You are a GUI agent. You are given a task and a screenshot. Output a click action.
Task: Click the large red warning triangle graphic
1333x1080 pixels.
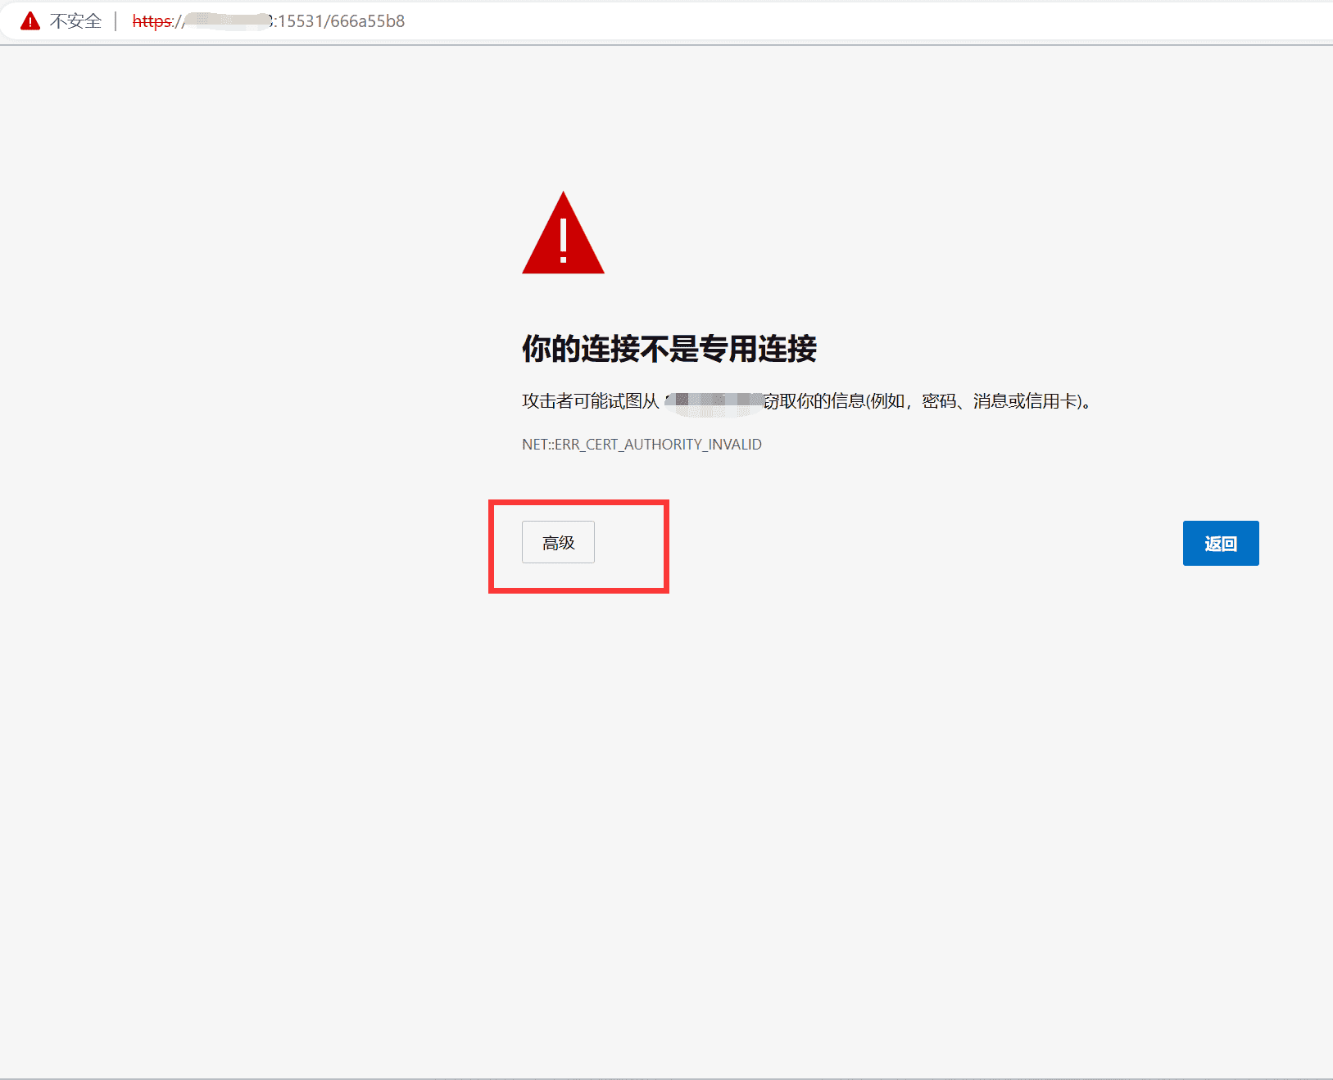coord(563,237)
